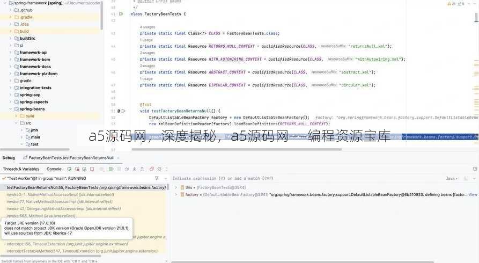Expand the jmh folder

(x=21, y=130)
